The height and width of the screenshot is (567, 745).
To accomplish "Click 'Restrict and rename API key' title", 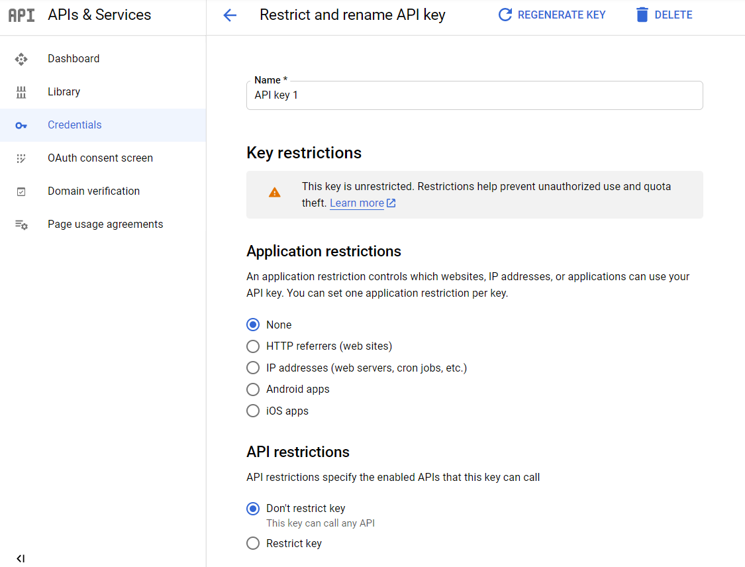I will coord(352,15).
